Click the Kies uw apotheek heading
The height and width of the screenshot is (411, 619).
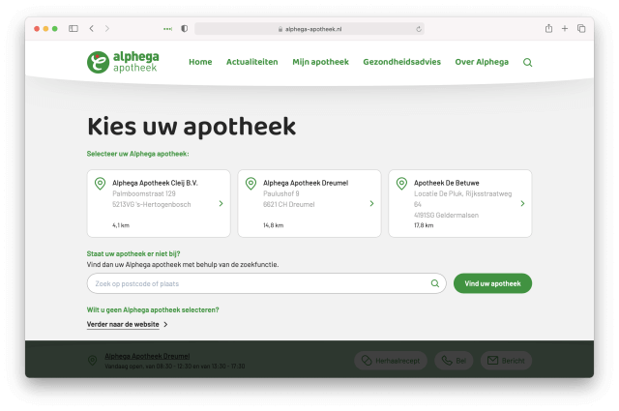point(192,127)
